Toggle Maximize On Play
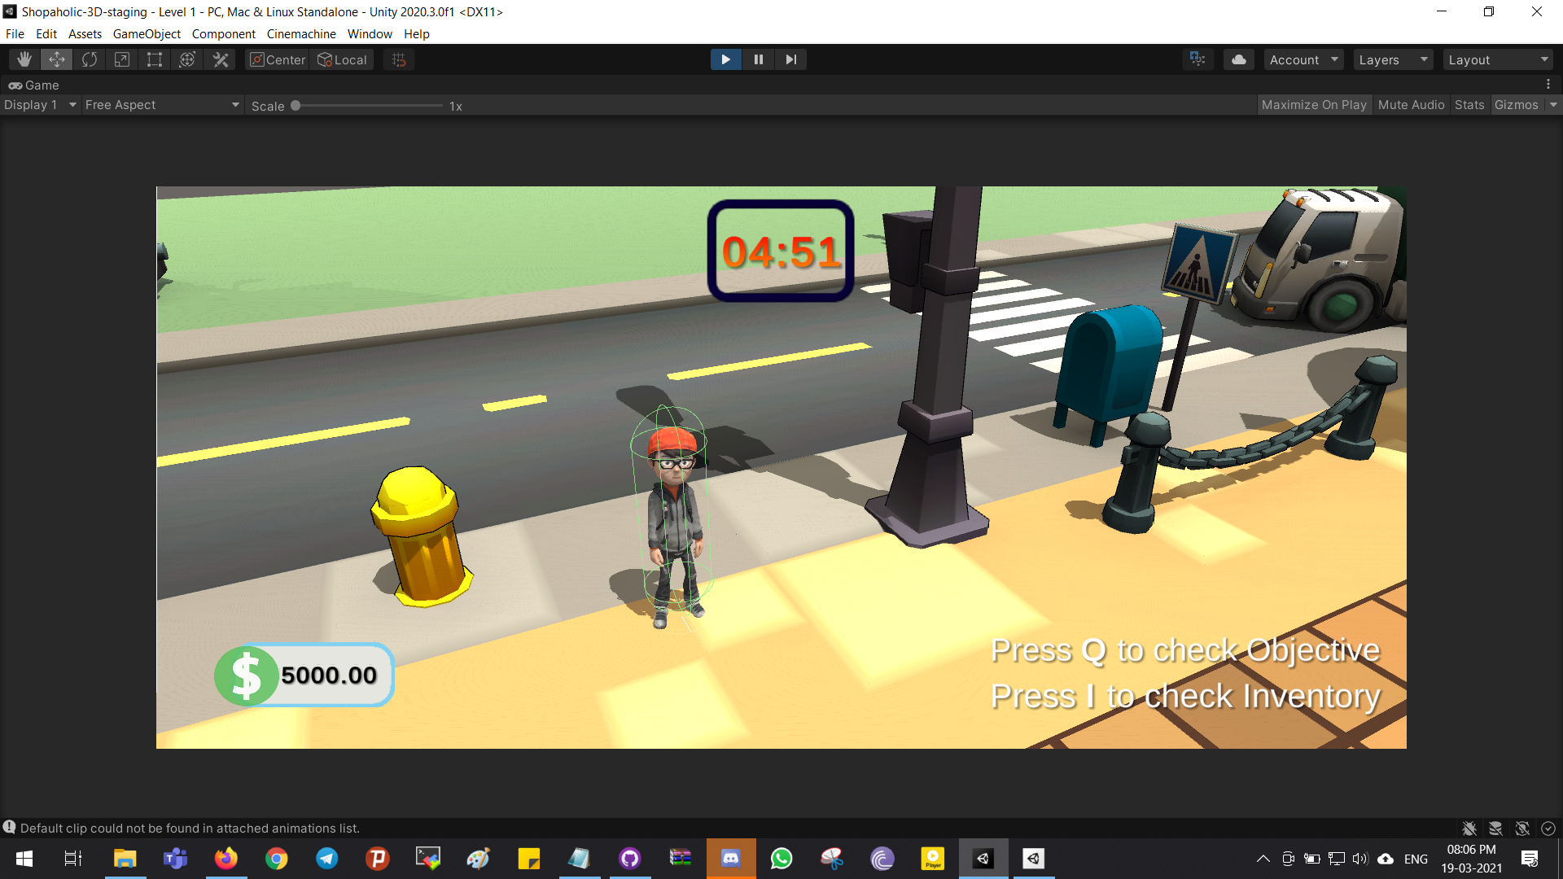The image size is (1563, 879). [1313, 105]
